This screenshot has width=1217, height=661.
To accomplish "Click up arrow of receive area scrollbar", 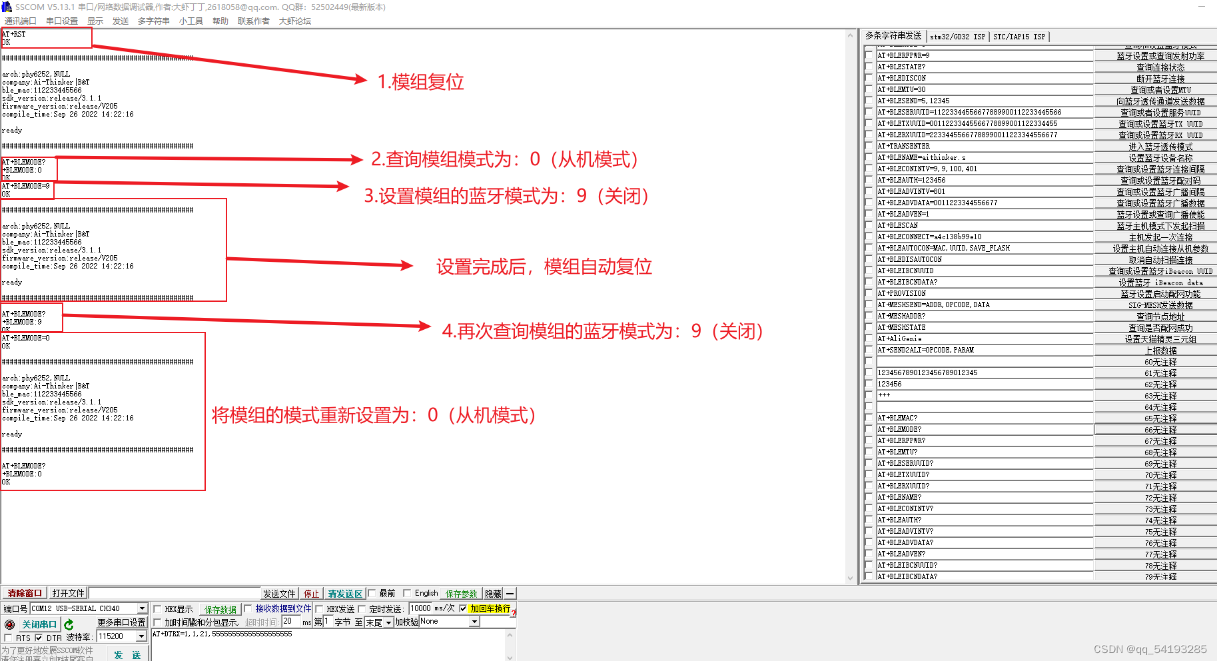I will [850, 35].
